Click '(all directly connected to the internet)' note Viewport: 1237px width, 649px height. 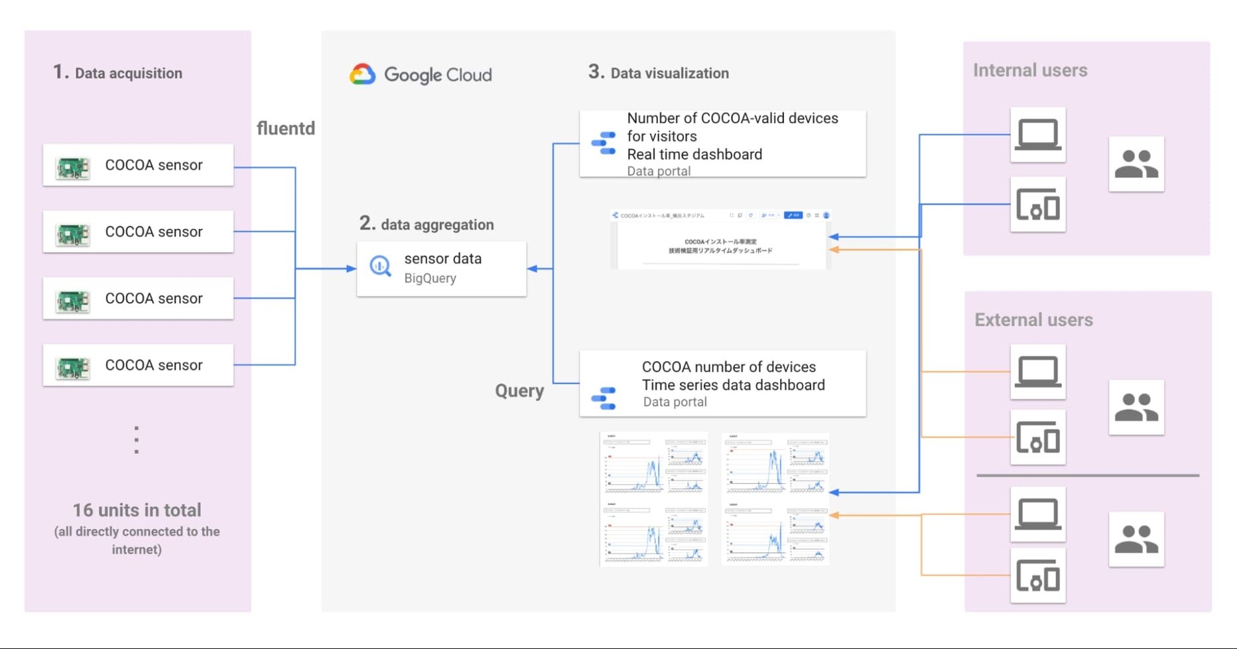coord(137,540)
